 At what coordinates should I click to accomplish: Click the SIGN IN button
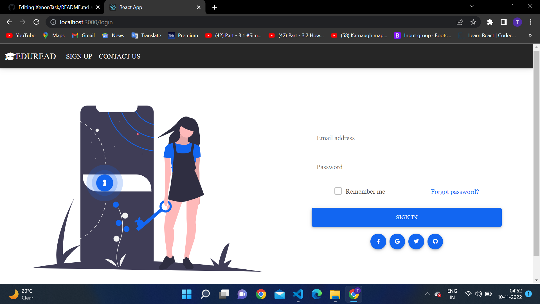pos(406,217)
